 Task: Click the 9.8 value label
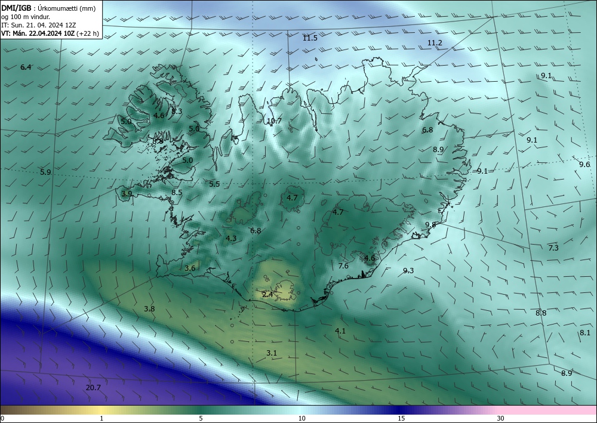pos(430,225)
